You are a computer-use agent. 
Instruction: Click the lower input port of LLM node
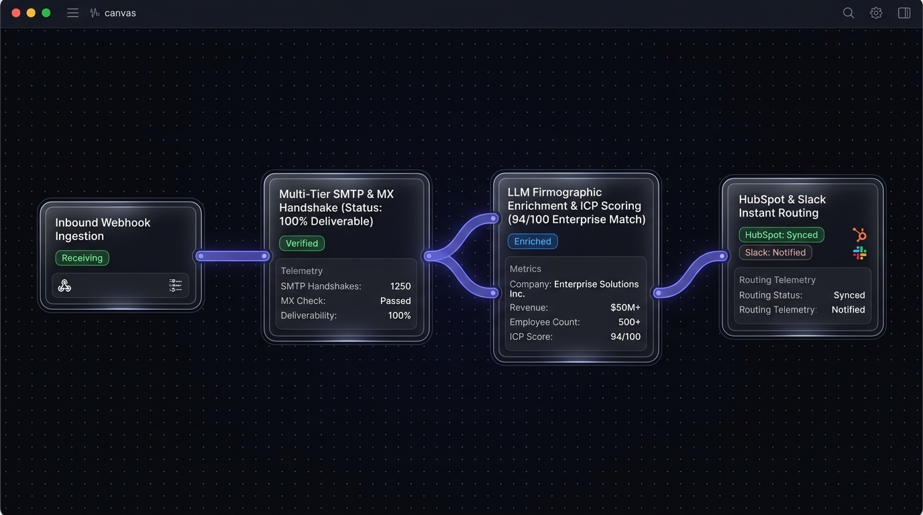pos(493,293)
